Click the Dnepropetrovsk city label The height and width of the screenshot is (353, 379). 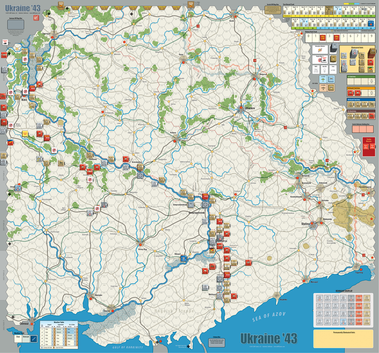tap(196, 213)
